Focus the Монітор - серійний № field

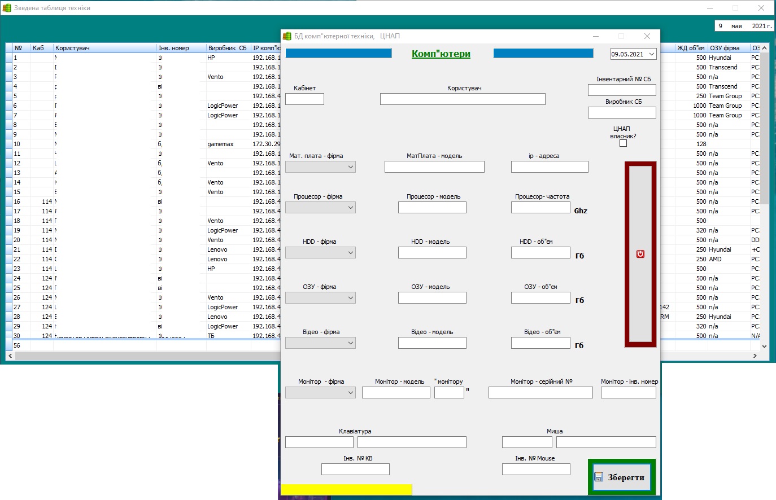point(540,393)
